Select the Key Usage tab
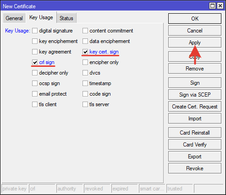Screen dimensions: 226x195 click(41, 17)
